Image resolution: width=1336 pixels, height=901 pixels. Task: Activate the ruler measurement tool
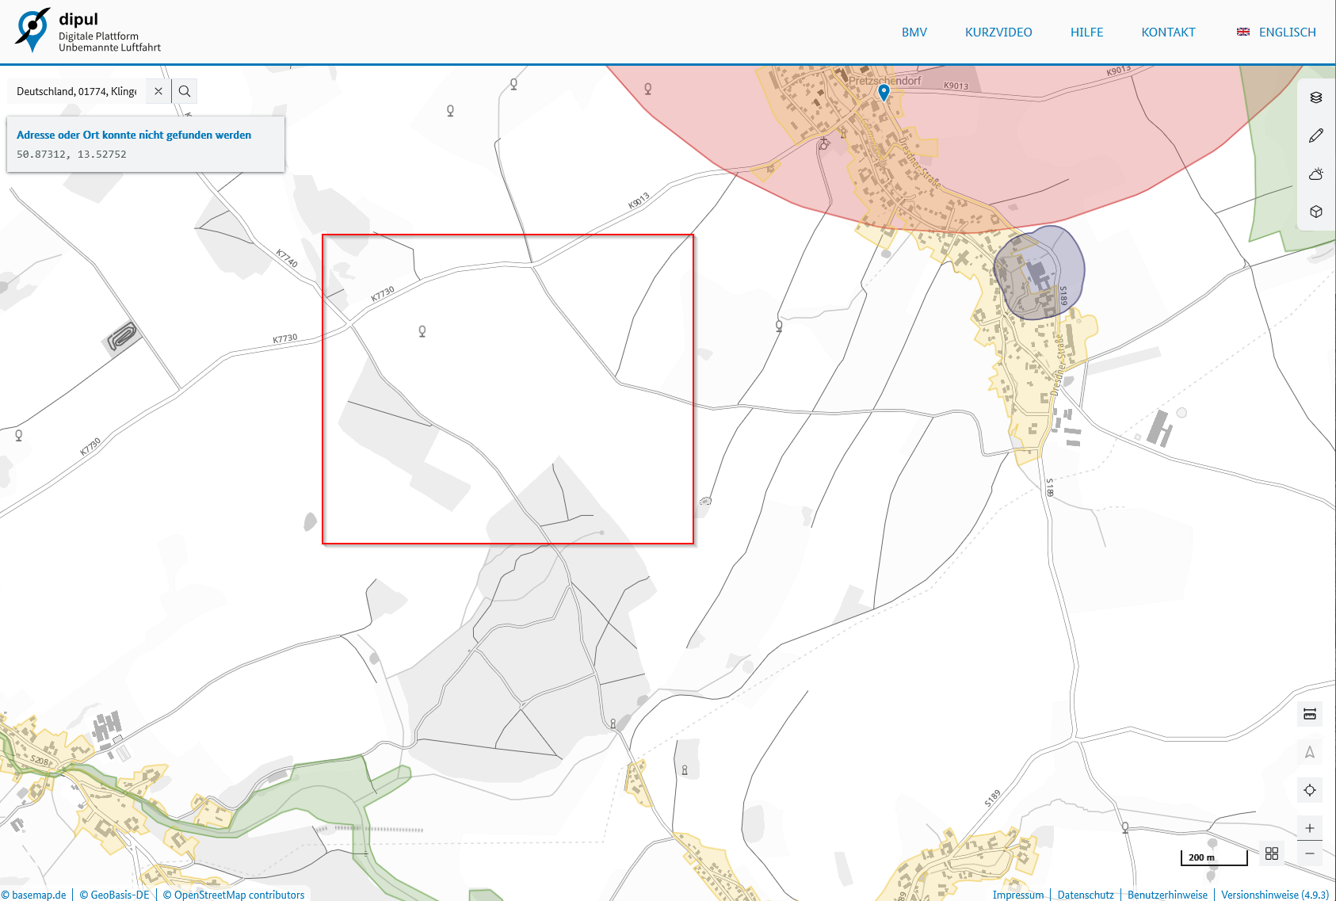click(1309, 714)
